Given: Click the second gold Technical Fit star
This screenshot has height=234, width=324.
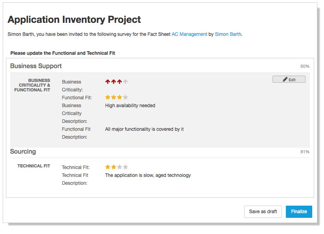Looking at the screenshot, I should [113, 167].
